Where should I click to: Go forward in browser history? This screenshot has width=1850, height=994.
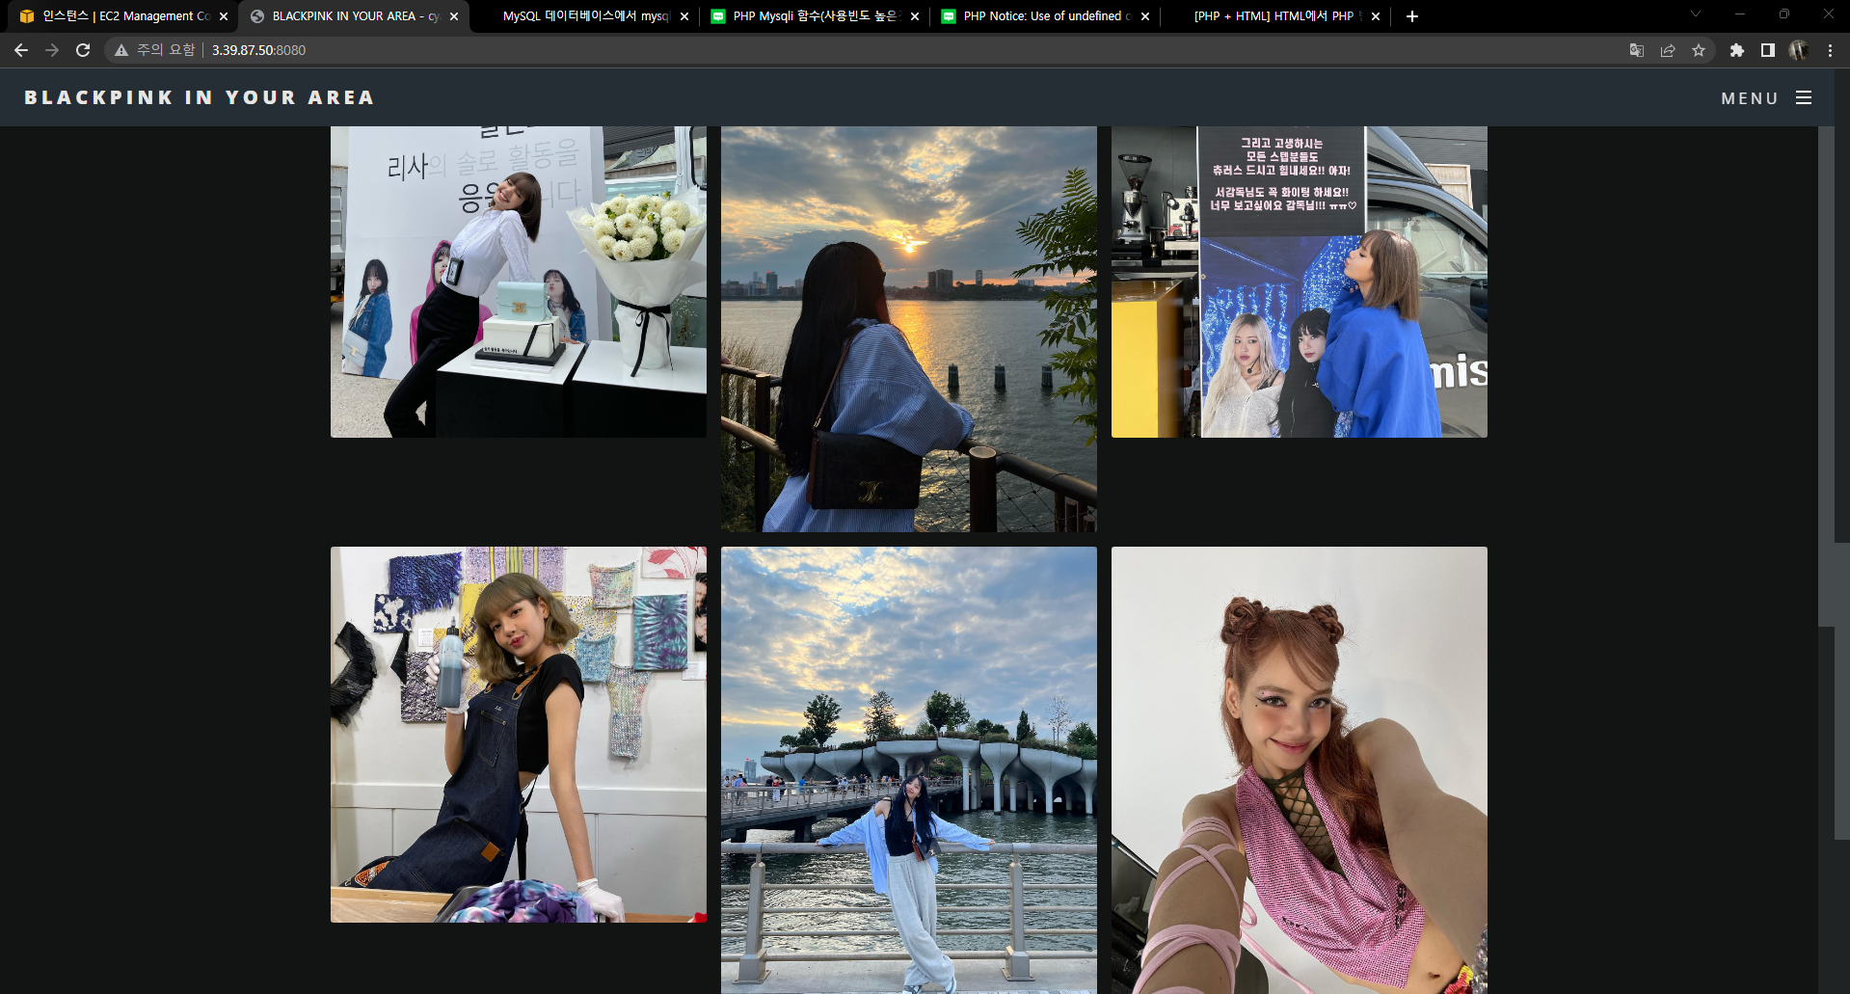(x=52, y=50)
